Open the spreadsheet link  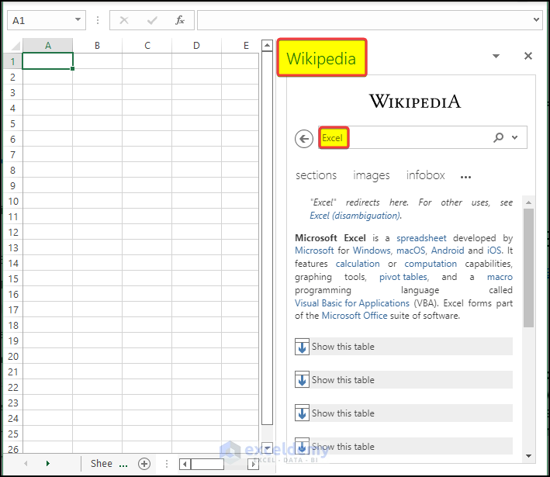[421, 238]
